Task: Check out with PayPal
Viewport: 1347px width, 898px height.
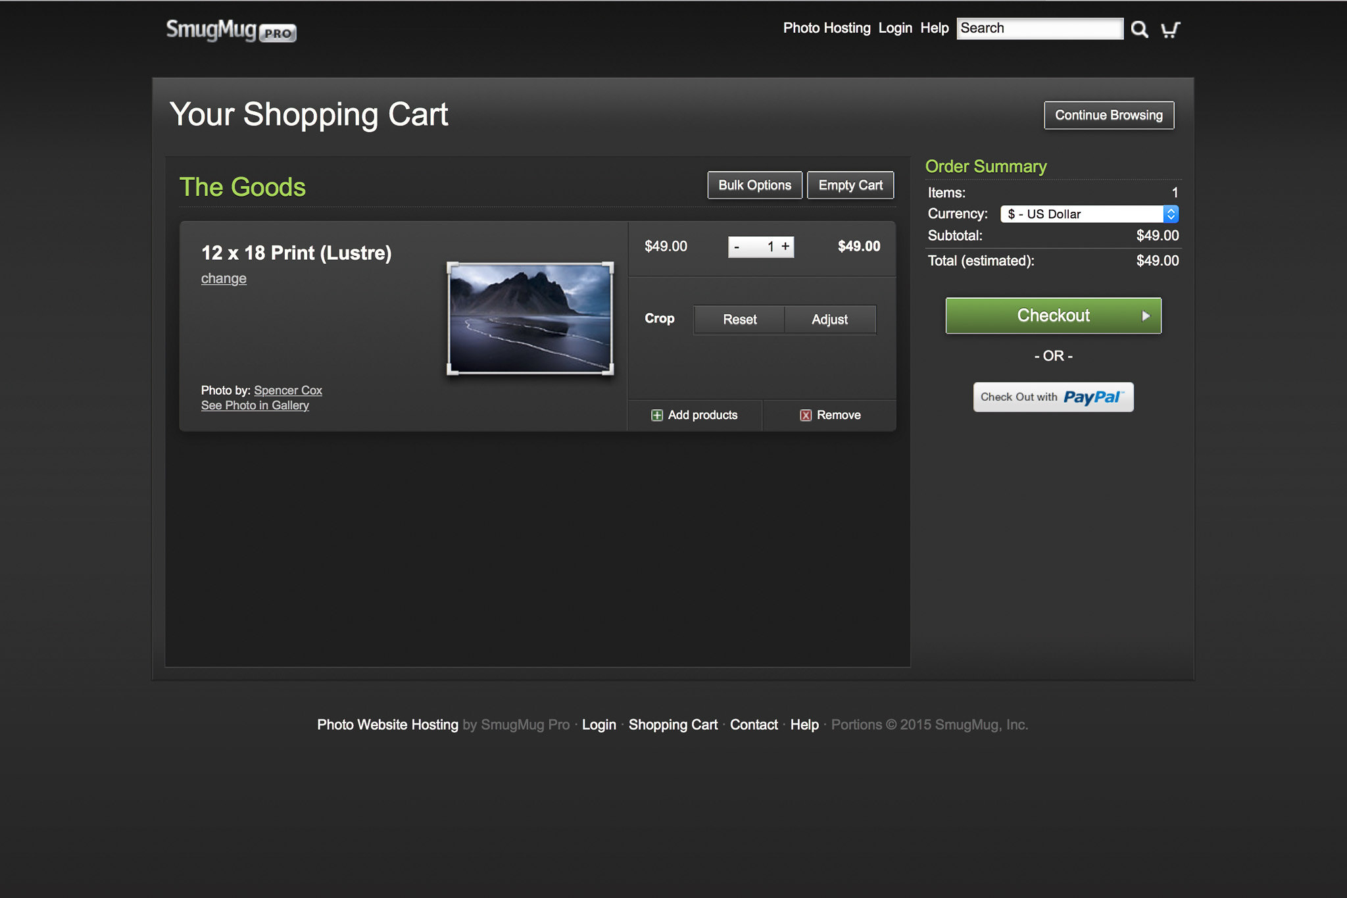Action: pyautogui.click(x=1053, y=397)
